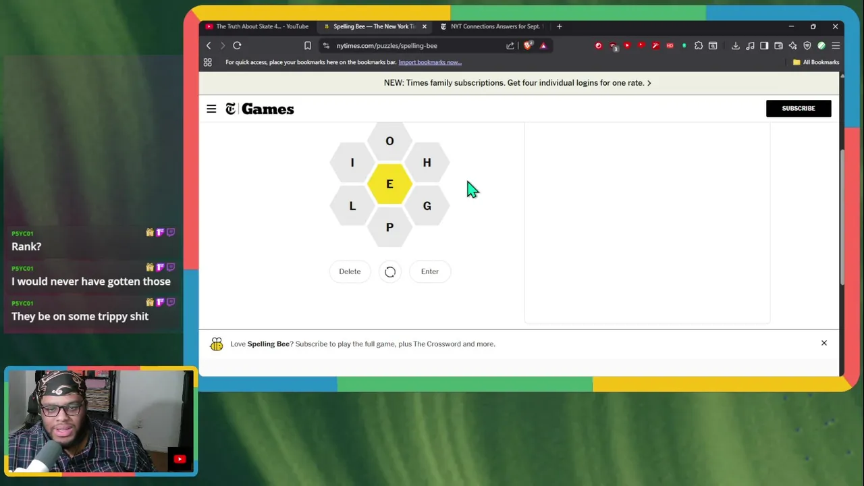Click the bee icon in the promo bar
The height and width of the screenshot is (486, 864).
(x=216, y=344)
